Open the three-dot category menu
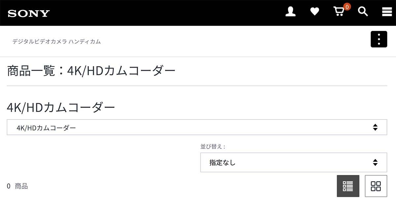 [x=379, y=39]
